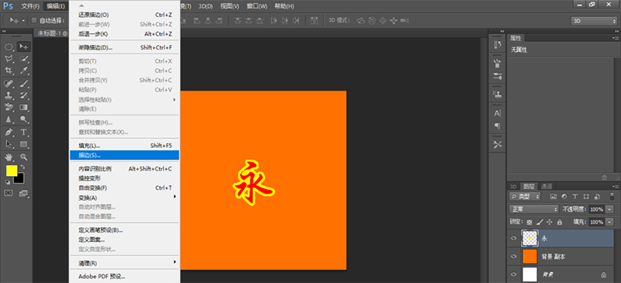Open the 3D workspace dropdown

[x=594, y=21]
